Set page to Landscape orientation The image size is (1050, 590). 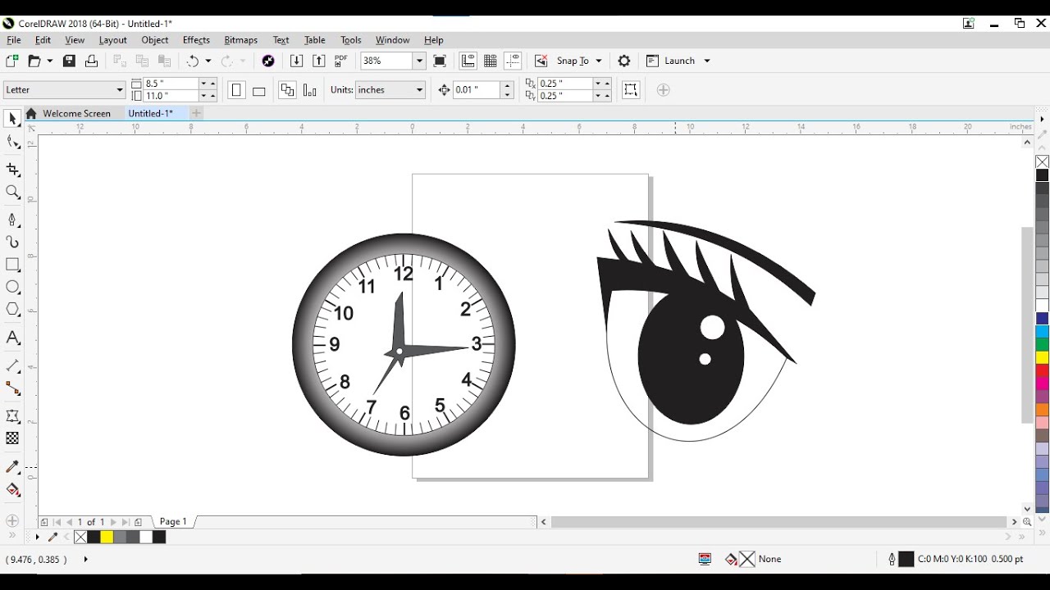(258, 91)
